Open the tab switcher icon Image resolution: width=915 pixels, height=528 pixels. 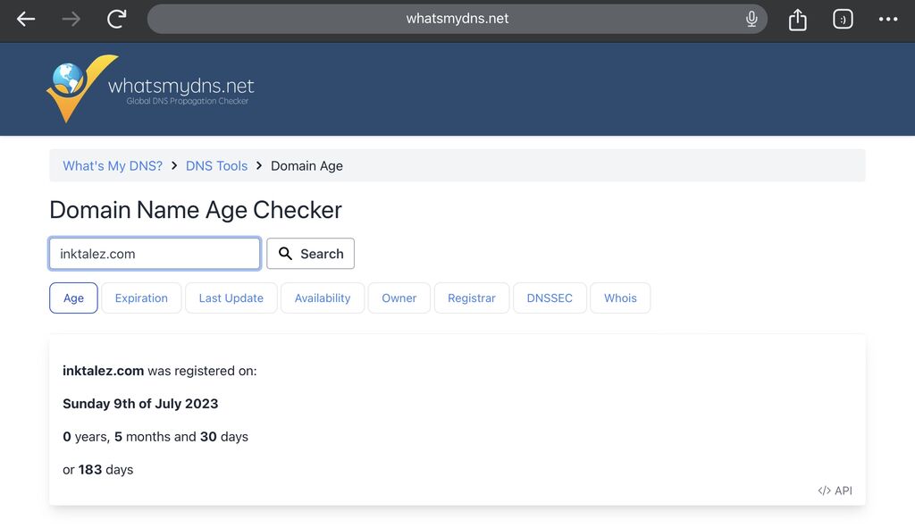843,20
